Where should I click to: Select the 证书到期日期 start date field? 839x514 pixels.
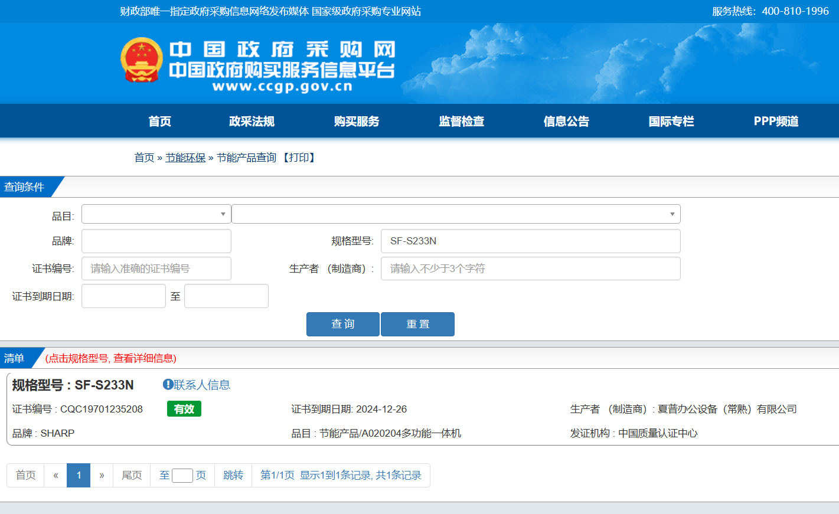coord(123,296)
